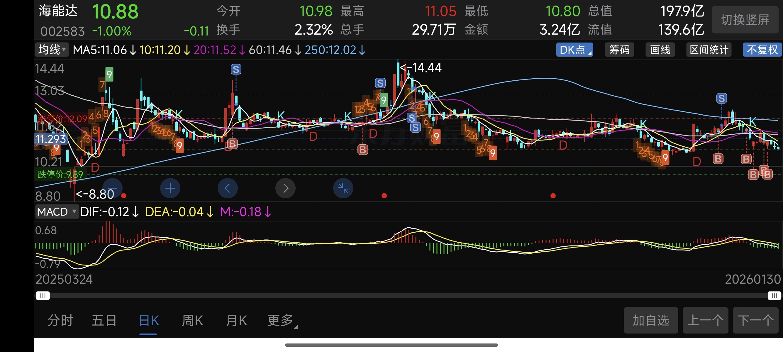The width and height of the screenshot is (783, 352).
Task: Toggle 不复权 price adjustment mode
Action: point(762,50)
